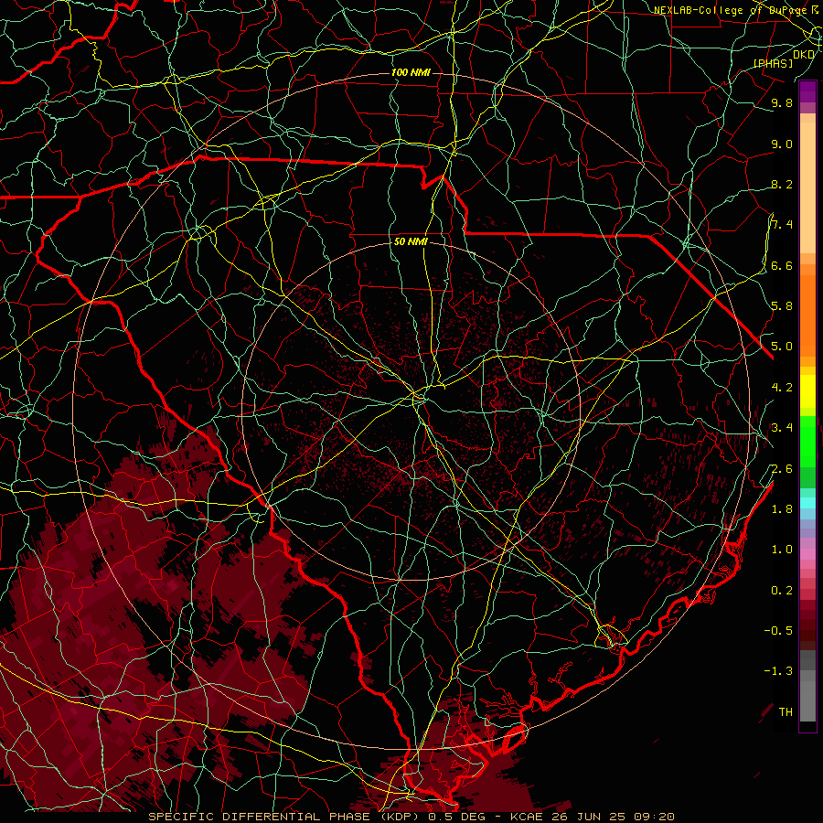Click the KCAE radar site identifier
The height and width of the screenshot is (823, 823).
pyautogui.click(x=528, y=817)
